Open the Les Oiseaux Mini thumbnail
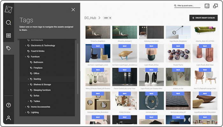This screenshot has width=223, height=127. point(151,77)
